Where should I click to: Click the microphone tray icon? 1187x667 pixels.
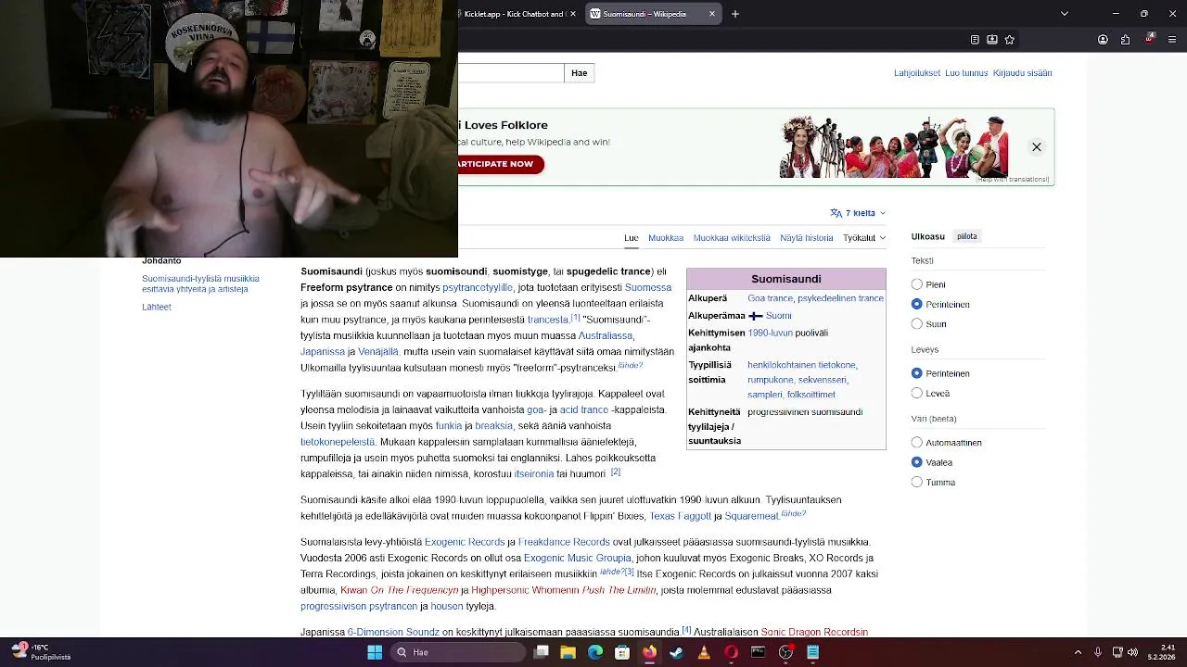[1098, 652]
